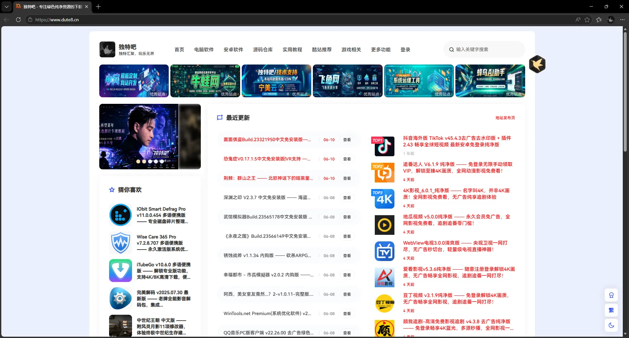Switch to traditional Chinese with 繁 button
The image size is (629, 338).
611,310
